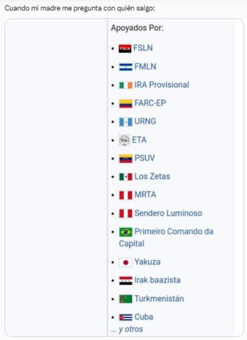Open the IRA Provisional link
The height and width of the screenshot is (340, 247).
pyautogui.click(x=162, y=85)
